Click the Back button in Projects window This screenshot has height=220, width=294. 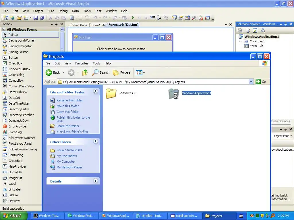[53, 72]
